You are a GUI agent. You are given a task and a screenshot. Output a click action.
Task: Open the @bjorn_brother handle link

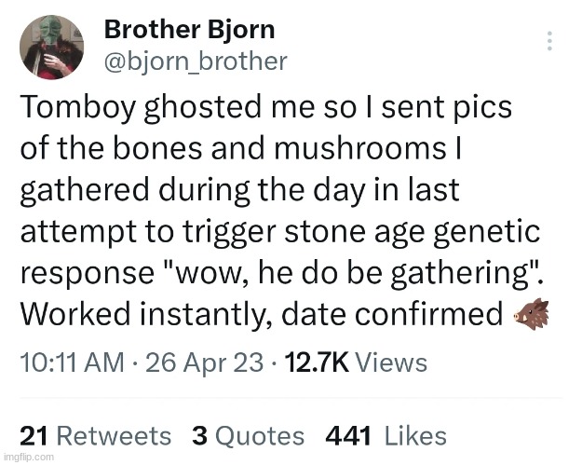[196, 62]
